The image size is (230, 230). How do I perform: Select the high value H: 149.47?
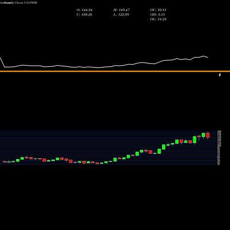pos(121,10)
